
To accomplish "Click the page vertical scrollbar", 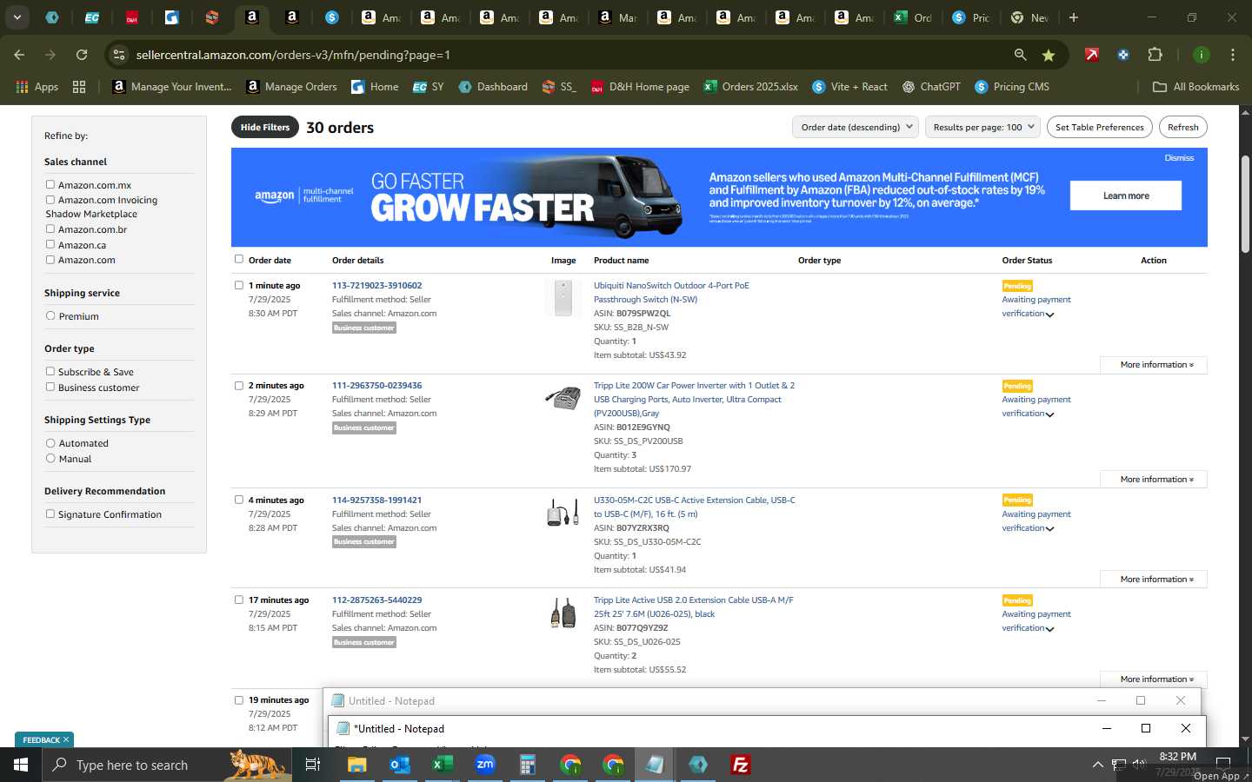I will click(x=1245, y=204).
